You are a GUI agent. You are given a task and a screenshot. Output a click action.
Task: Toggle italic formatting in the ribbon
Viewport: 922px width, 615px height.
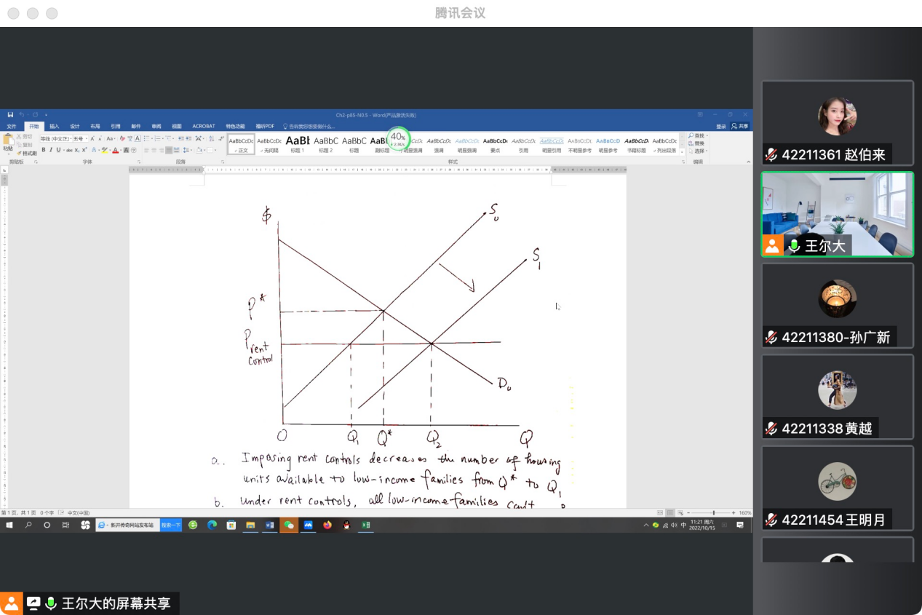[51, 150]
